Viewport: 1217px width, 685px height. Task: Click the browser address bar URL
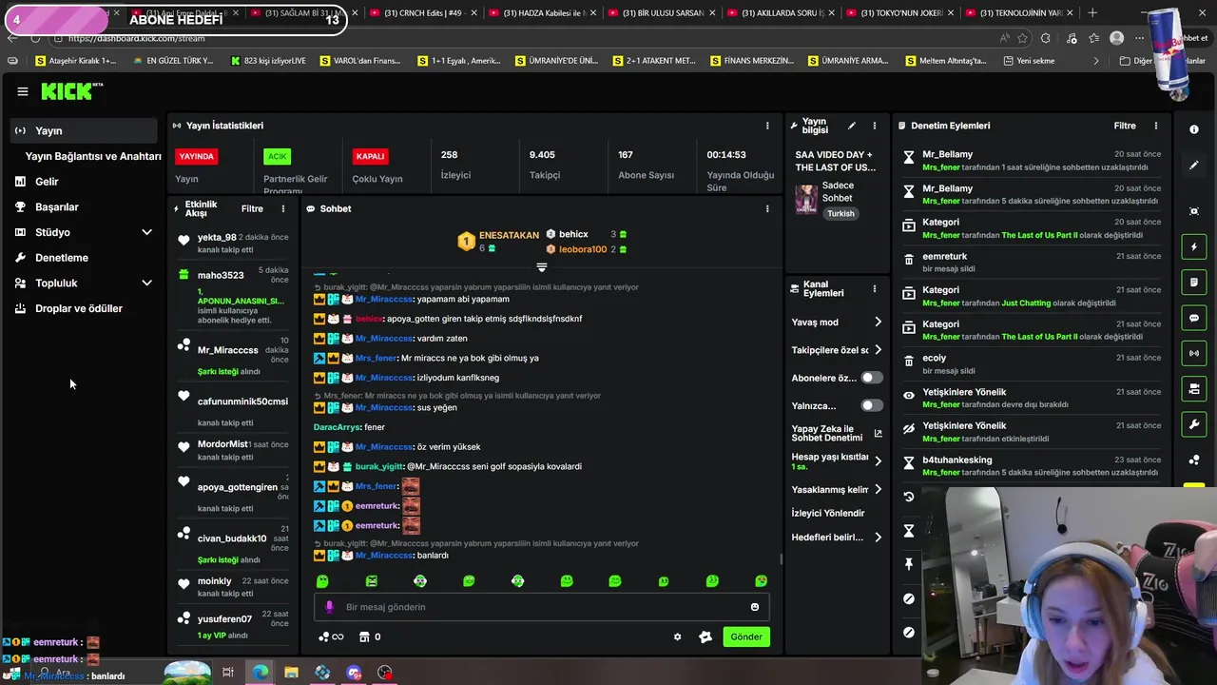coord(137,38)
